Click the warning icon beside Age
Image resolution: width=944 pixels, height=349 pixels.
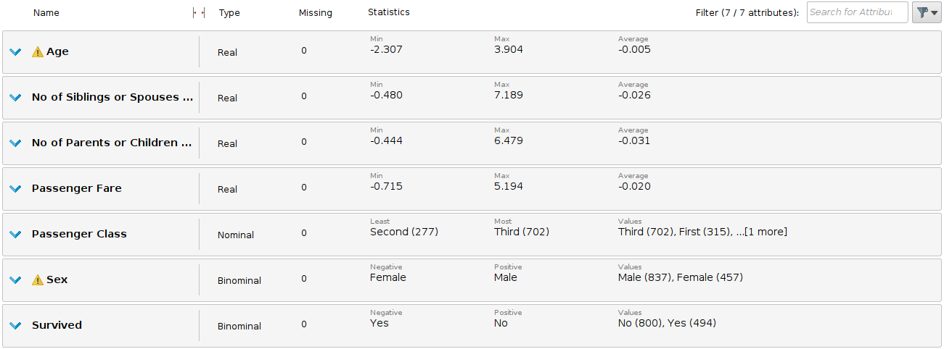coord(38,52)
